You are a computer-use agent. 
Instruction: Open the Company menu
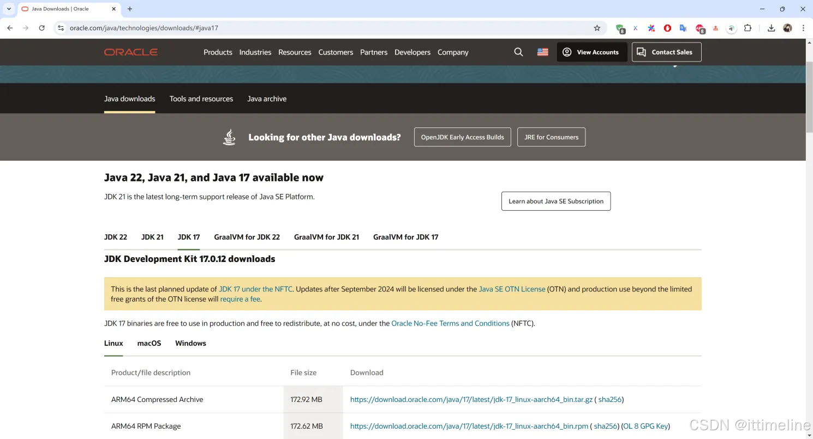[453, 52]
